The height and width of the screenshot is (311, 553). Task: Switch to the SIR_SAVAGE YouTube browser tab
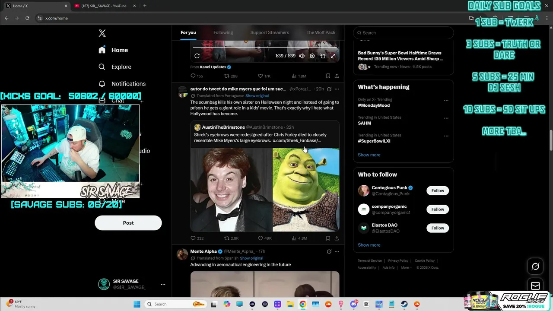[x=104, y=6]
